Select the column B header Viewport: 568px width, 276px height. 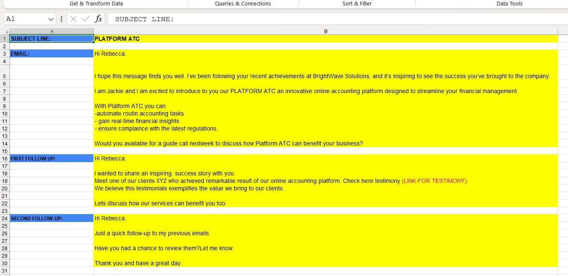pos(326,32)
